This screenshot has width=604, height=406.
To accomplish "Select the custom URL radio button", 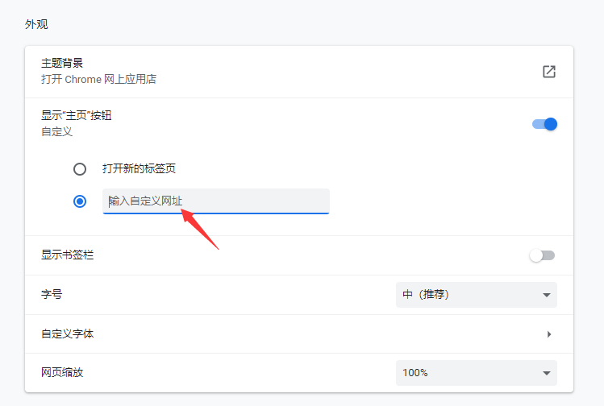I will pyautogui.click(x=80, y=201).
